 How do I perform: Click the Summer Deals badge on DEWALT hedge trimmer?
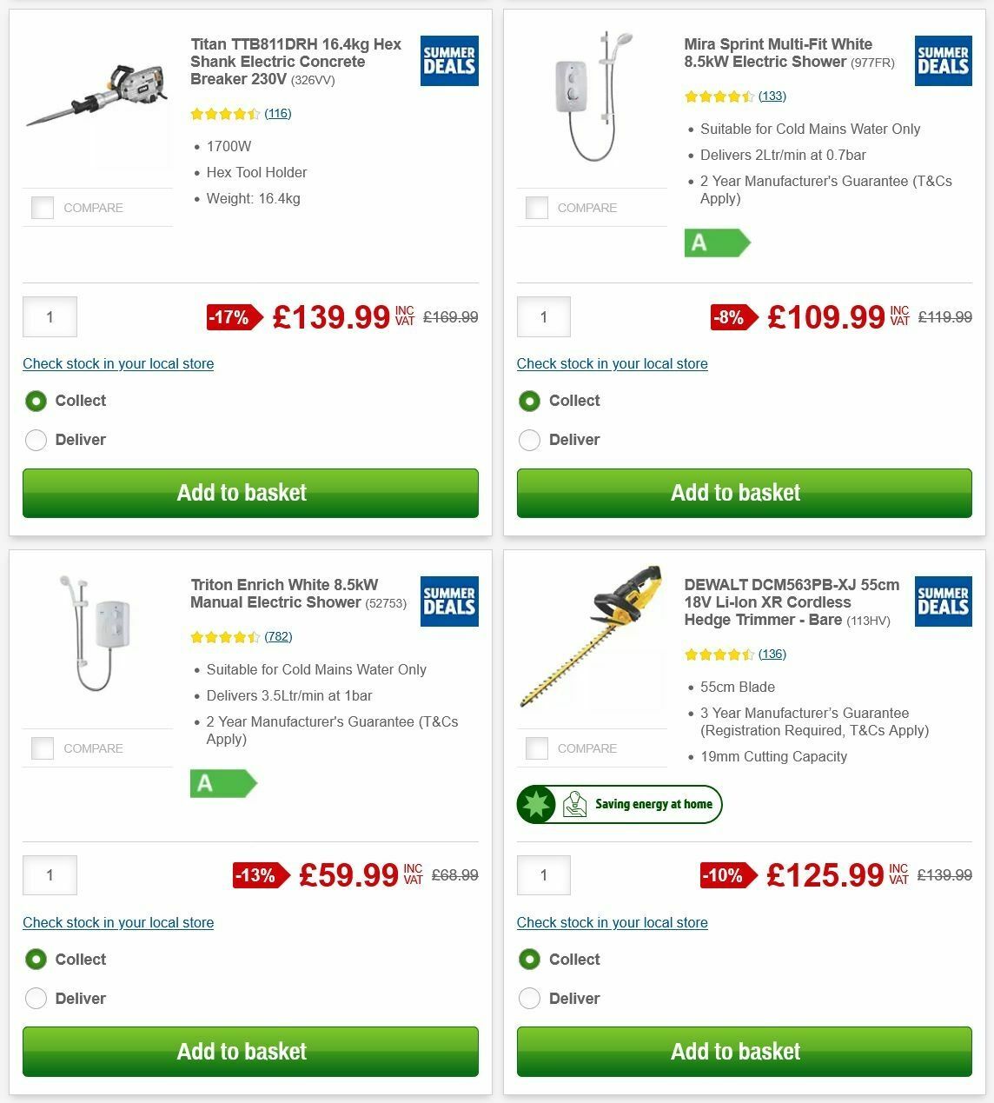[942, 601]
